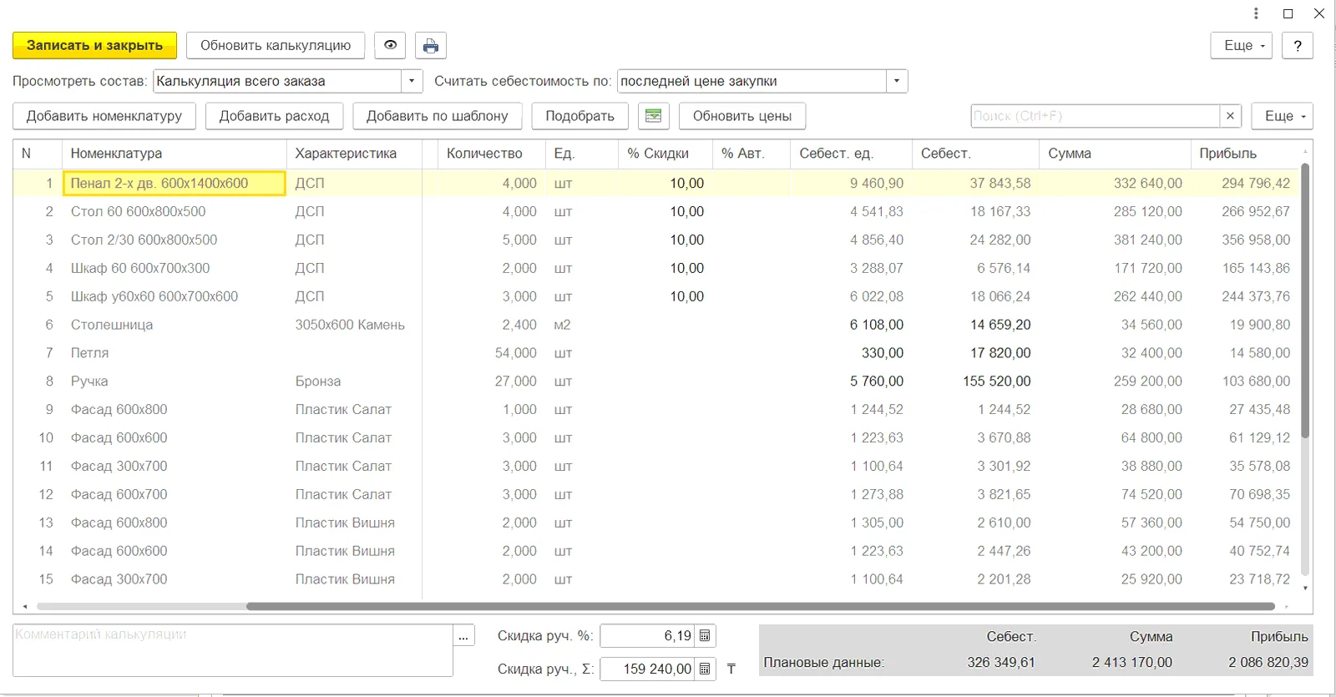Click Записать и закрыть button
Viewport: 1336px width, 697px height.
pyautogui.click(x=94, y=45)
